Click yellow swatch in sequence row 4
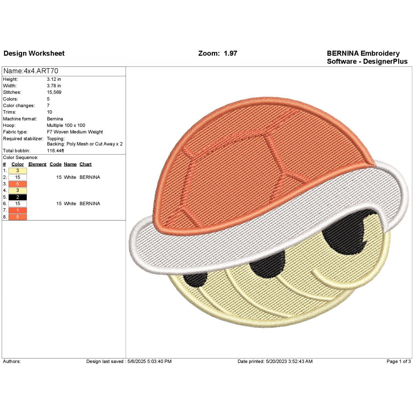414x414 pixels. pyautogui.click(x=18, y=190)
